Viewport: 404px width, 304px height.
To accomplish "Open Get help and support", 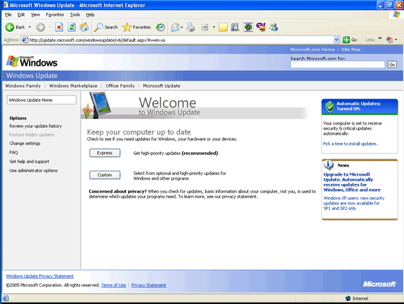I will [x=29, y=161].
